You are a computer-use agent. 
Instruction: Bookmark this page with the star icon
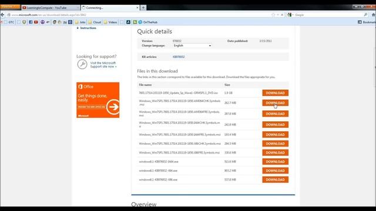click(x=273, y=15)
